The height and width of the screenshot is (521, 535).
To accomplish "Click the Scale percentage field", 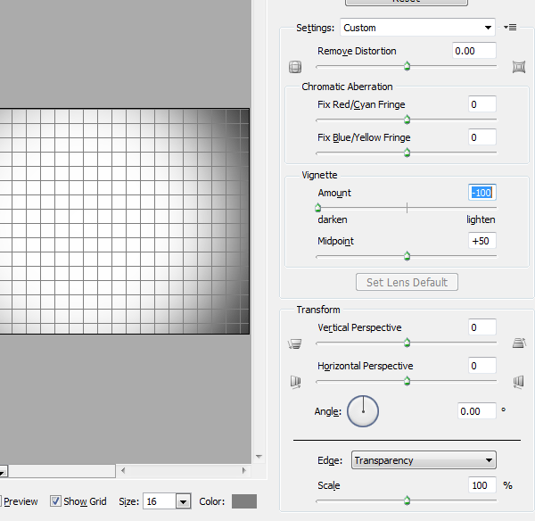I will [482, 485].
